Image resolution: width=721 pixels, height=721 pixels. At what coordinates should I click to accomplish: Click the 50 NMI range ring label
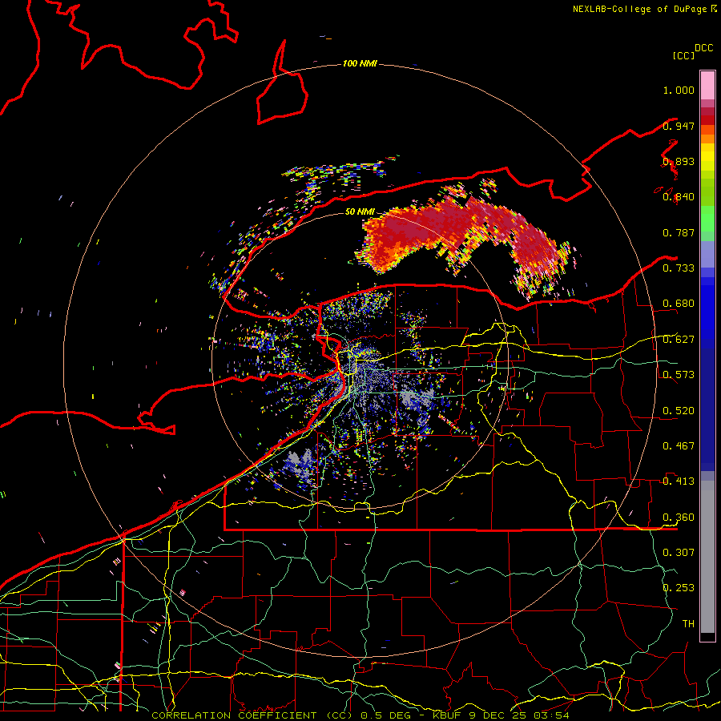[x=360, y=211]
